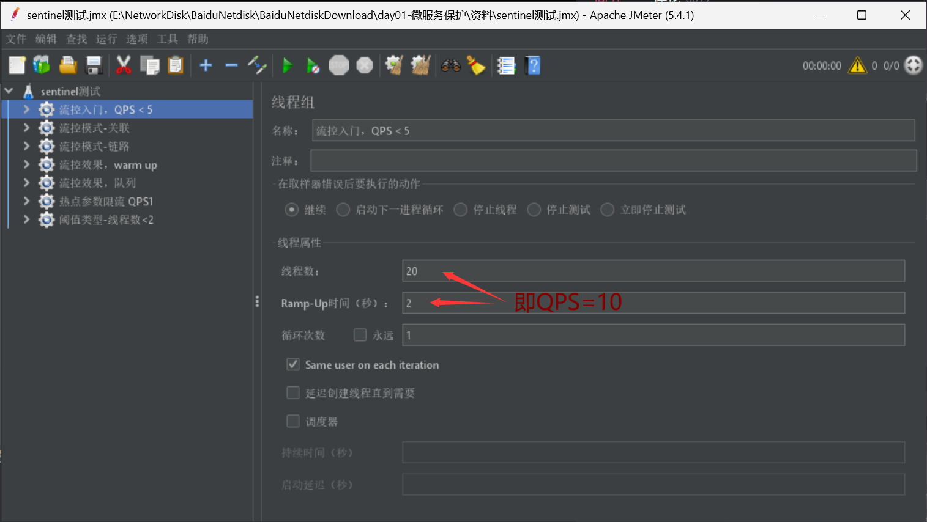Screen dimensions: 927x522
Task: Enable the 调度器 scheduler checkbox
Action: (x=293, y=421)
